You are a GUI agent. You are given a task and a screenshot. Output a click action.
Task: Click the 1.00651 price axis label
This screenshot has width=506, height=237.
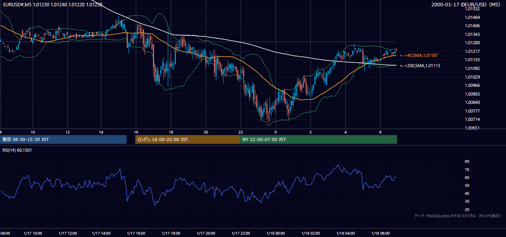[x=472, y=128]
